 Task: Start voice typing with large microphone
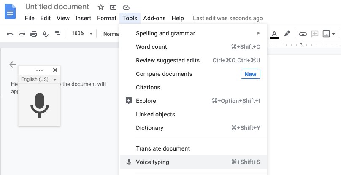pyautogui.click(x=40, y=105)
